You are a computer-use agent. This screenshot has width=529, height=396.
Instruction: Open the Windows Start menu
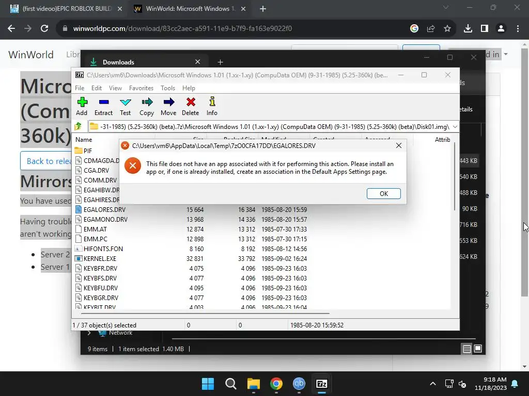coord(208,384)
